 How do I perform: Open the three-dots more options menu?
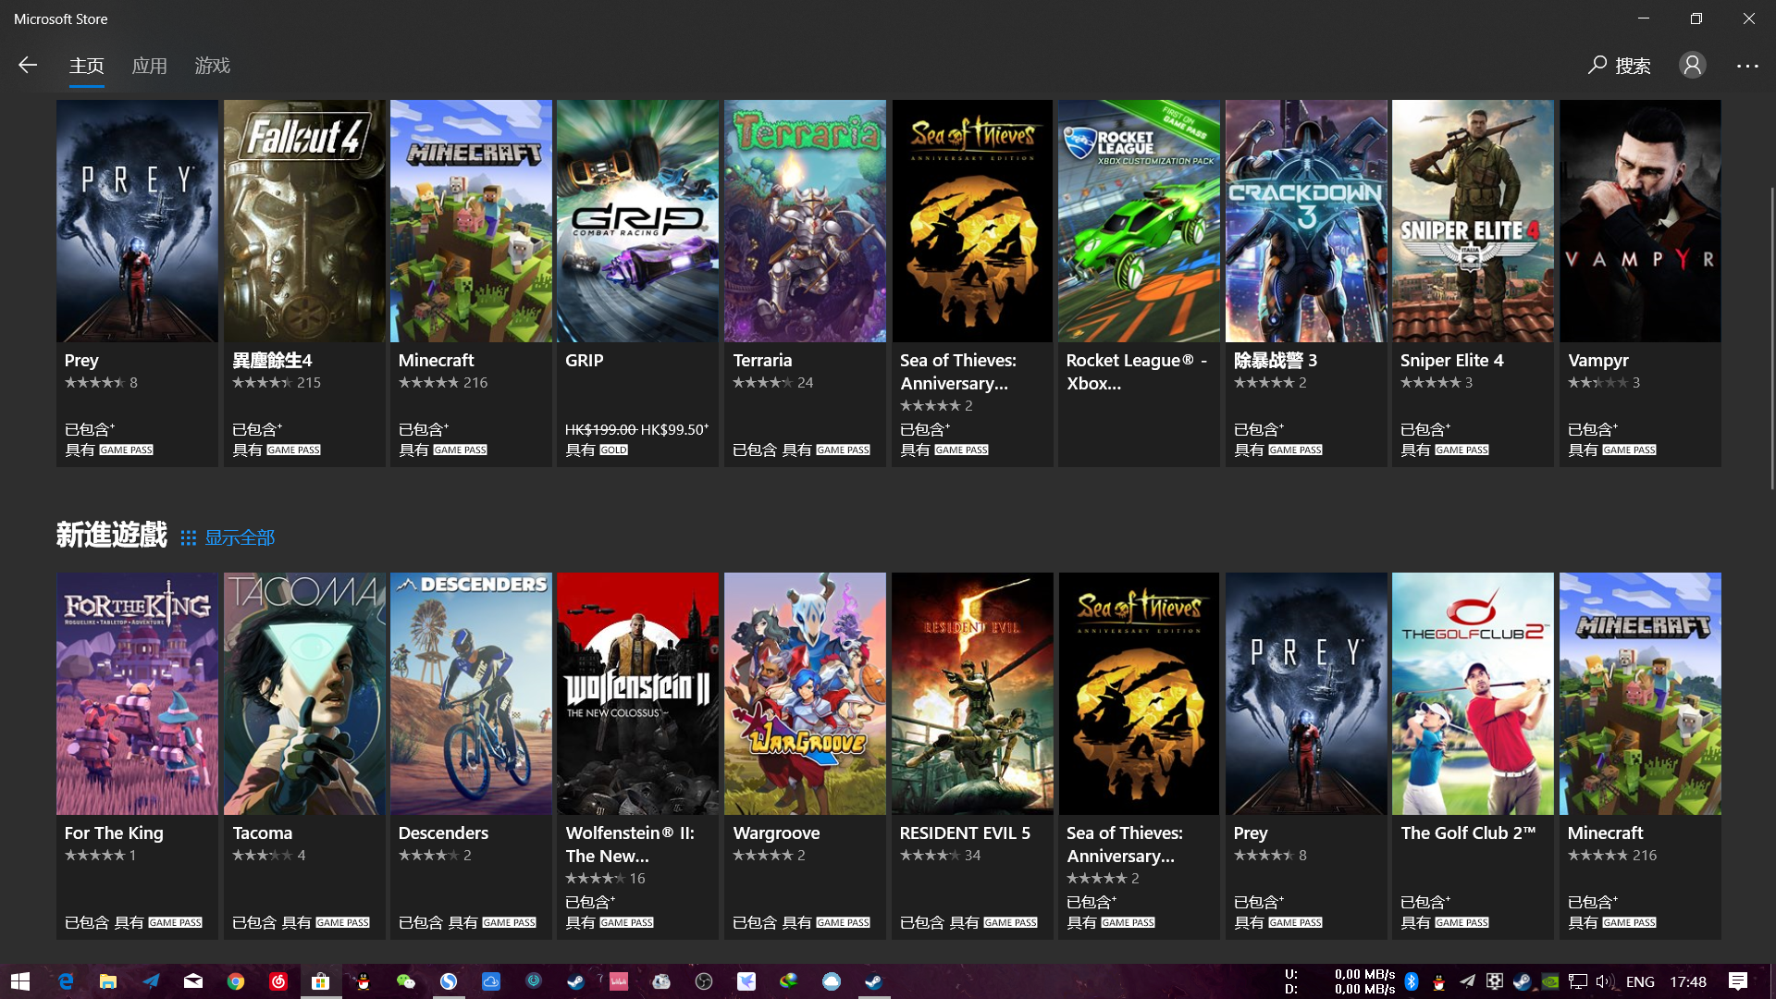tap(1747, 66)
